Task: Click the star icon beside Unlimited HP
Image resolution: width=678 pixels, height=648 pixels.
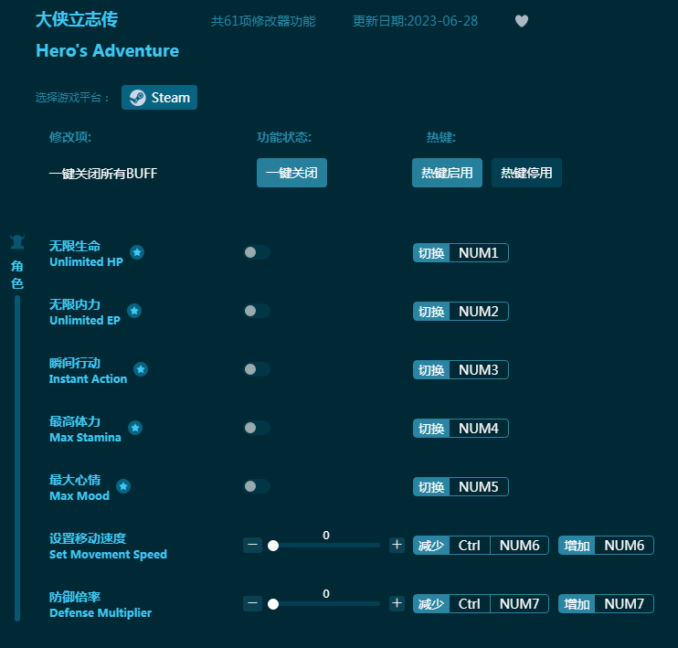Action: point(137,252)
